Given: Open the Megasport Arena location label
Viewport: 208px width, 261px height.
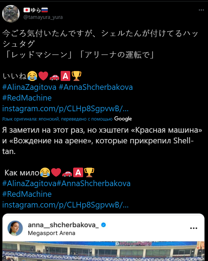Looking at the screenshot, I should [51, 233].
